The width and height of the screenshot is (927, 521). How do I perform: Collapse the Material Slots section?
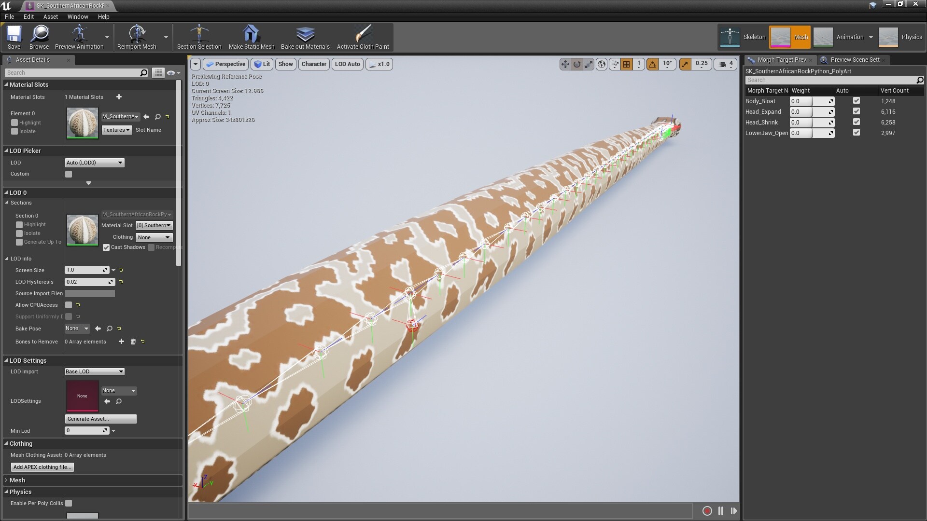click(7, 84)
